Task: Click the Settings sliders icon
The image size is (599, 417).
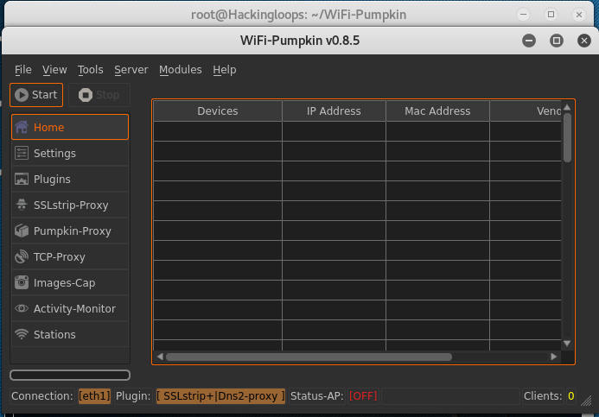Action: (22, 153)
